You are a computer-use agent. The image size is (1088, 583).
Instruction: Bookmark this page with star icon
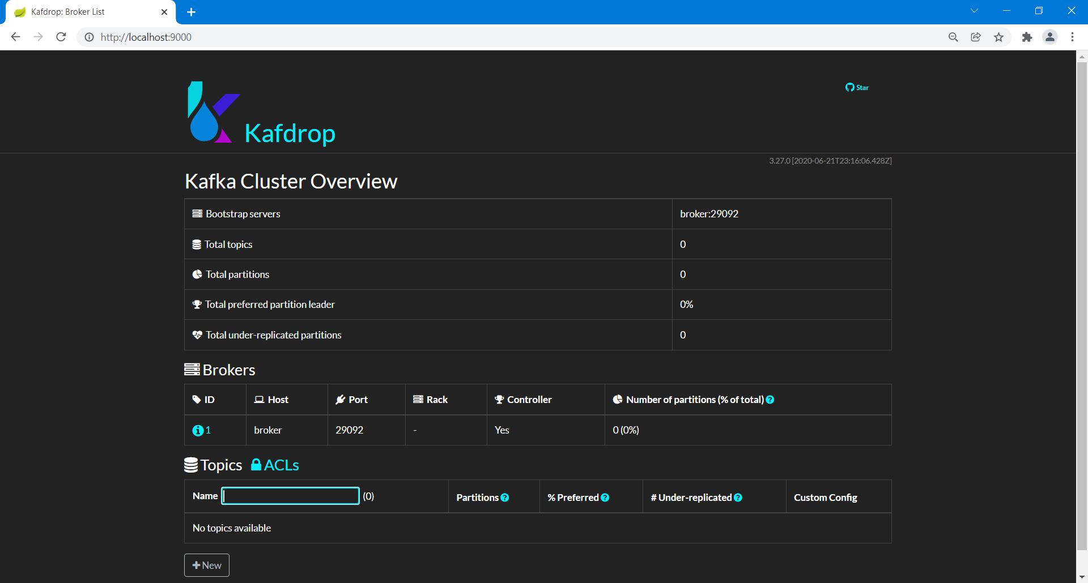[999, 37]
